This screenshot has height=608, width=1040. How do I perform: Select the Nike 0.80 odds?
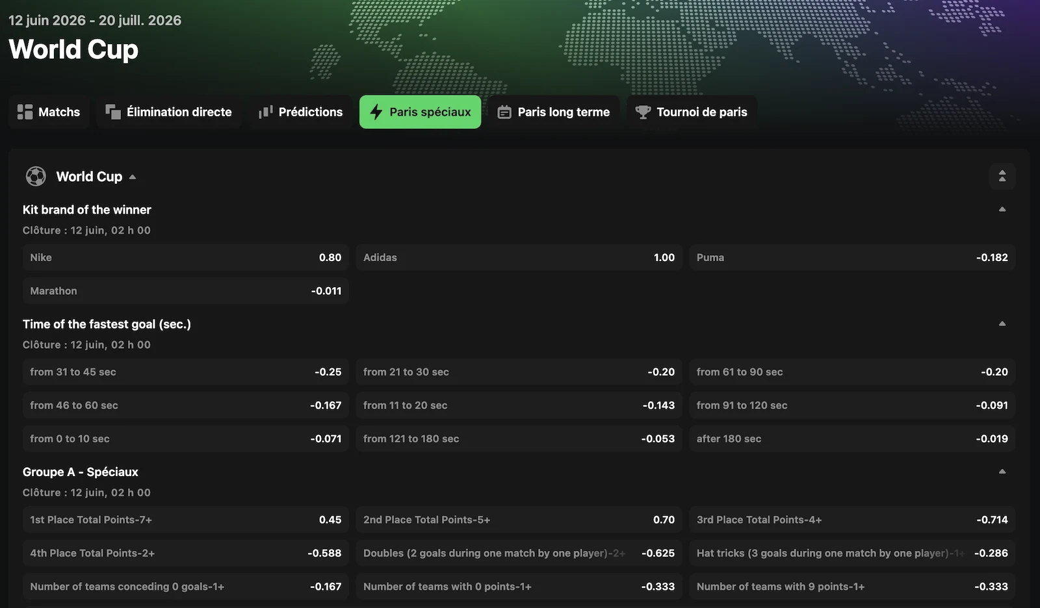185,257
